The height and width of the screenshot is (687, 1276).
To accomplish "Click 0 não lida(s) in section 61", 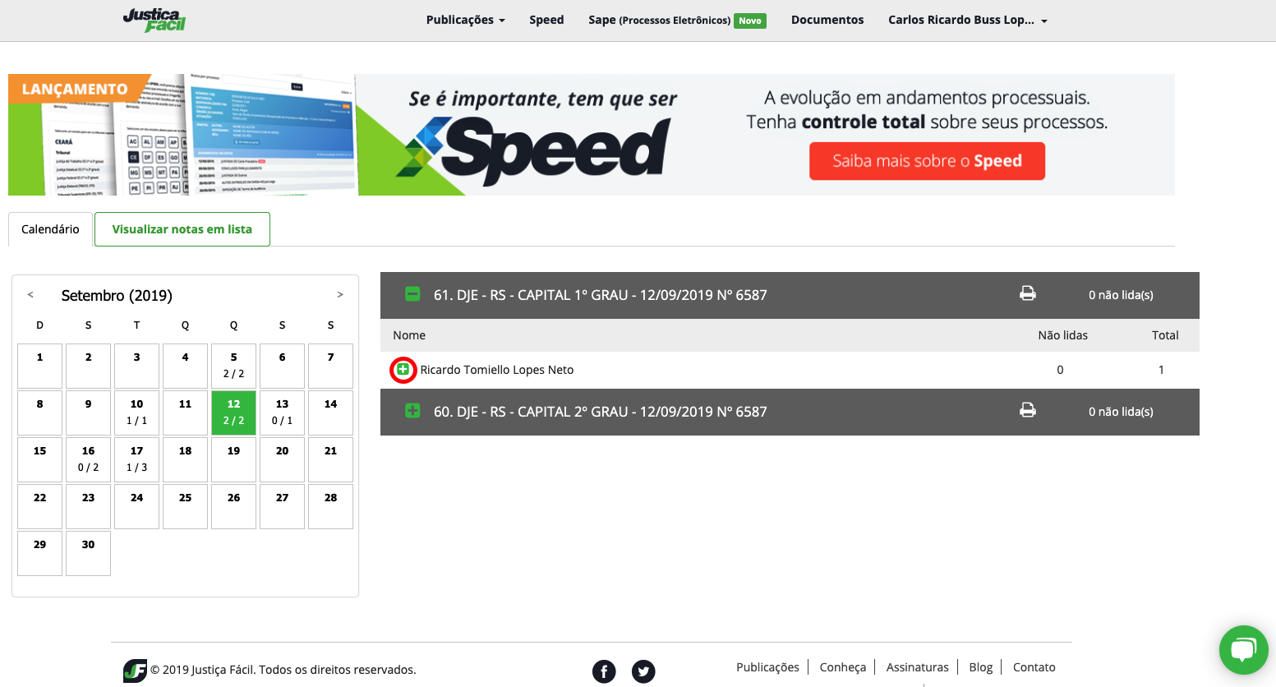I will [1121, 295].
